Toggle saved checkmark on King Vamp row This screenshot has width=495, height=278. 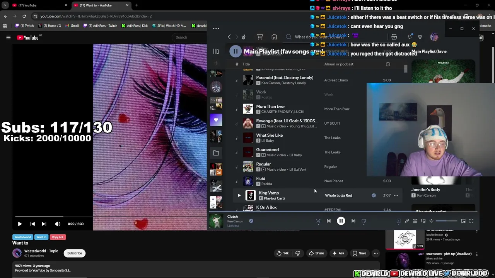tap(374, 195)
